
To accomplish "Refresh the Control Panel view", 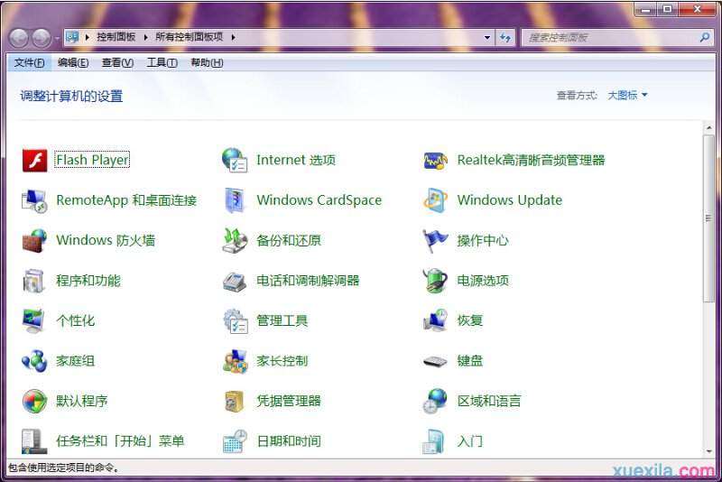I will click(x=505, y=37).
